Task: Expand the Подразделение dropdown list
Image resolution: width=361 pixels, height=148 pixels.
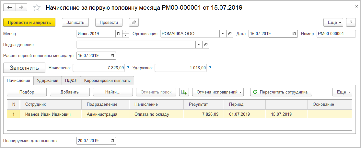Action: click(x=198, y=44)
